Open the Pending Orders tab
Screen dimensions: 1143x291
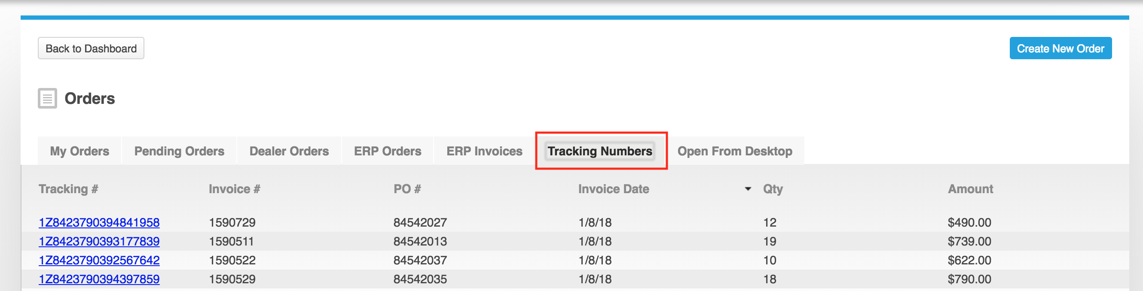click(179, 151)
